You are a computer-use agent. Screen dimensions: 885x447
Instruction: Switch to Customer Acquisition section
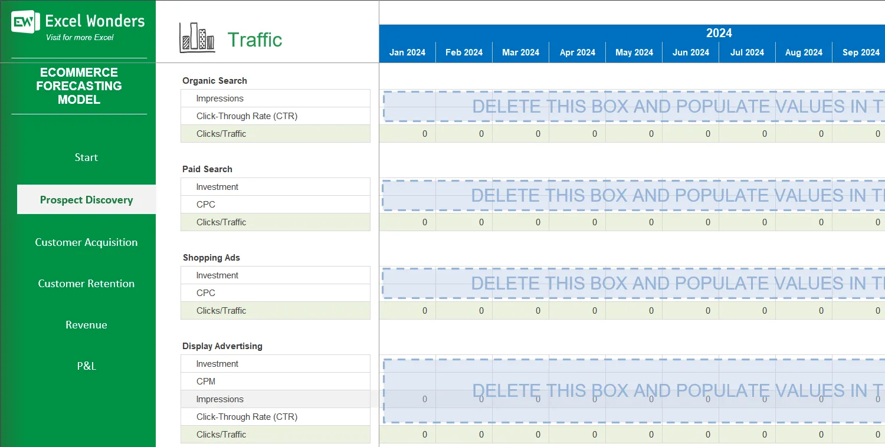[x=86, y=242]
